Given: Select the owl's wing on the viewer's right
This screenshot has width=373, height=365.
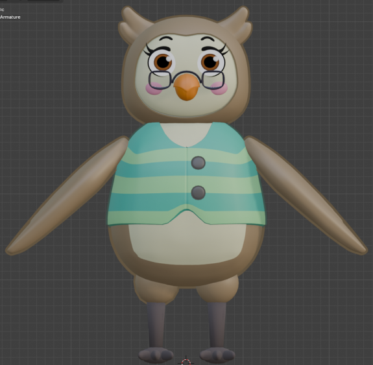Looking at the screenshot, I should [306, 195].
